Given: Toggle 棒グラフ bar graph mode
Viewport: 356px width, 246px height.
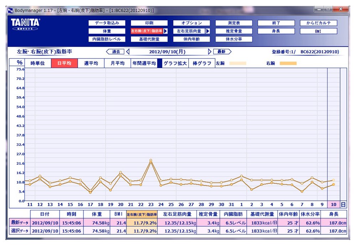Looking at the screenshot, I should click(x=201, y=63).
